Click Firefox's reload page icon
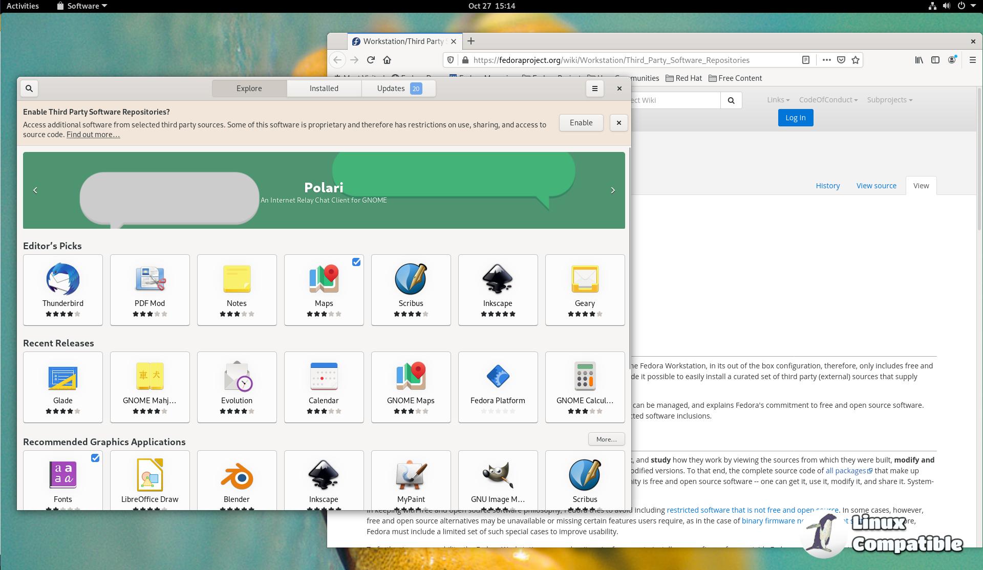Image resolution: width=983 pixels, height=570 pixels. click(371, 60)
